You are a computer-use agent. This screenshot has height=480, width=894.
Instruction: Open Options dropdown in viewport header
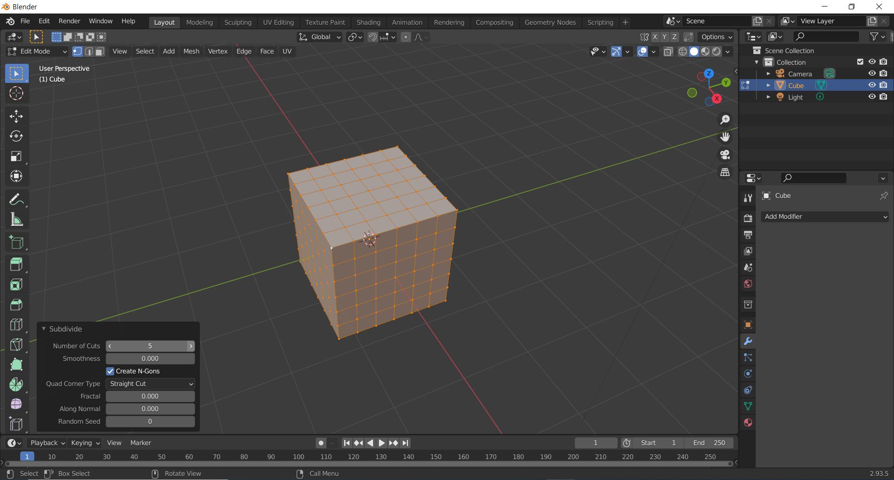717,37
